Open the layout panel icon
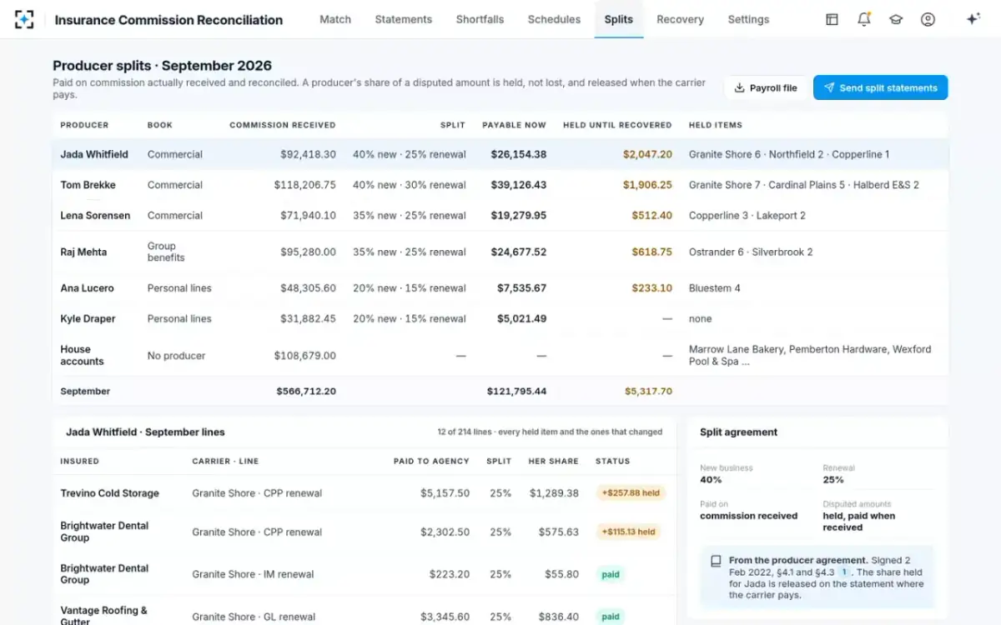This screenshot has height=625, width=1001. (832, 19)
